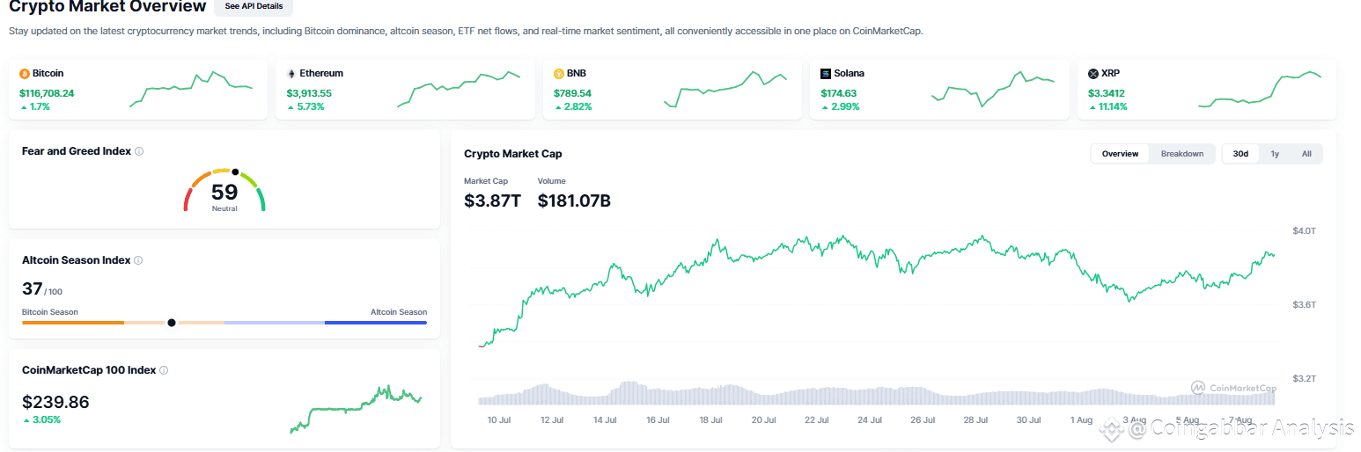
Task: Open the CoinMarketCap 100 Index value
Action: pos(55,402)
